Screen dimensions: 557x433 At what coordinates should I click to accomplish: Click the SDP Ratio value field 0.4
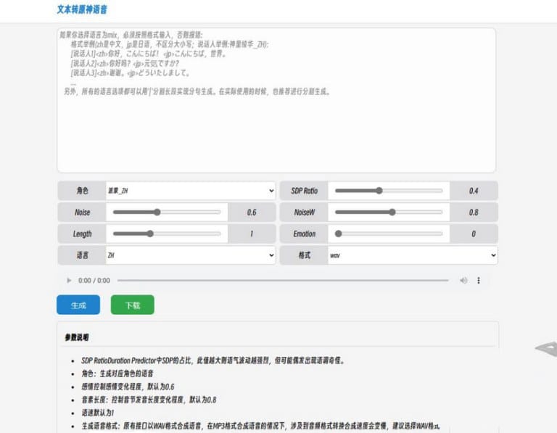[474, 191]
